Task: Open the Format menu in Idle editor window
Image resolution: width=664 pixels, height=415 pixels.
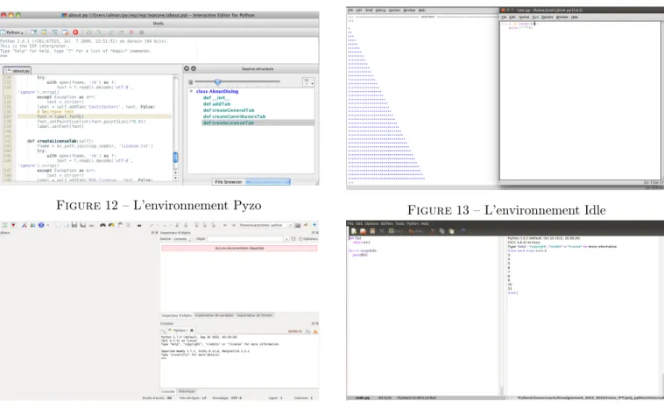Action: point(524,18)
